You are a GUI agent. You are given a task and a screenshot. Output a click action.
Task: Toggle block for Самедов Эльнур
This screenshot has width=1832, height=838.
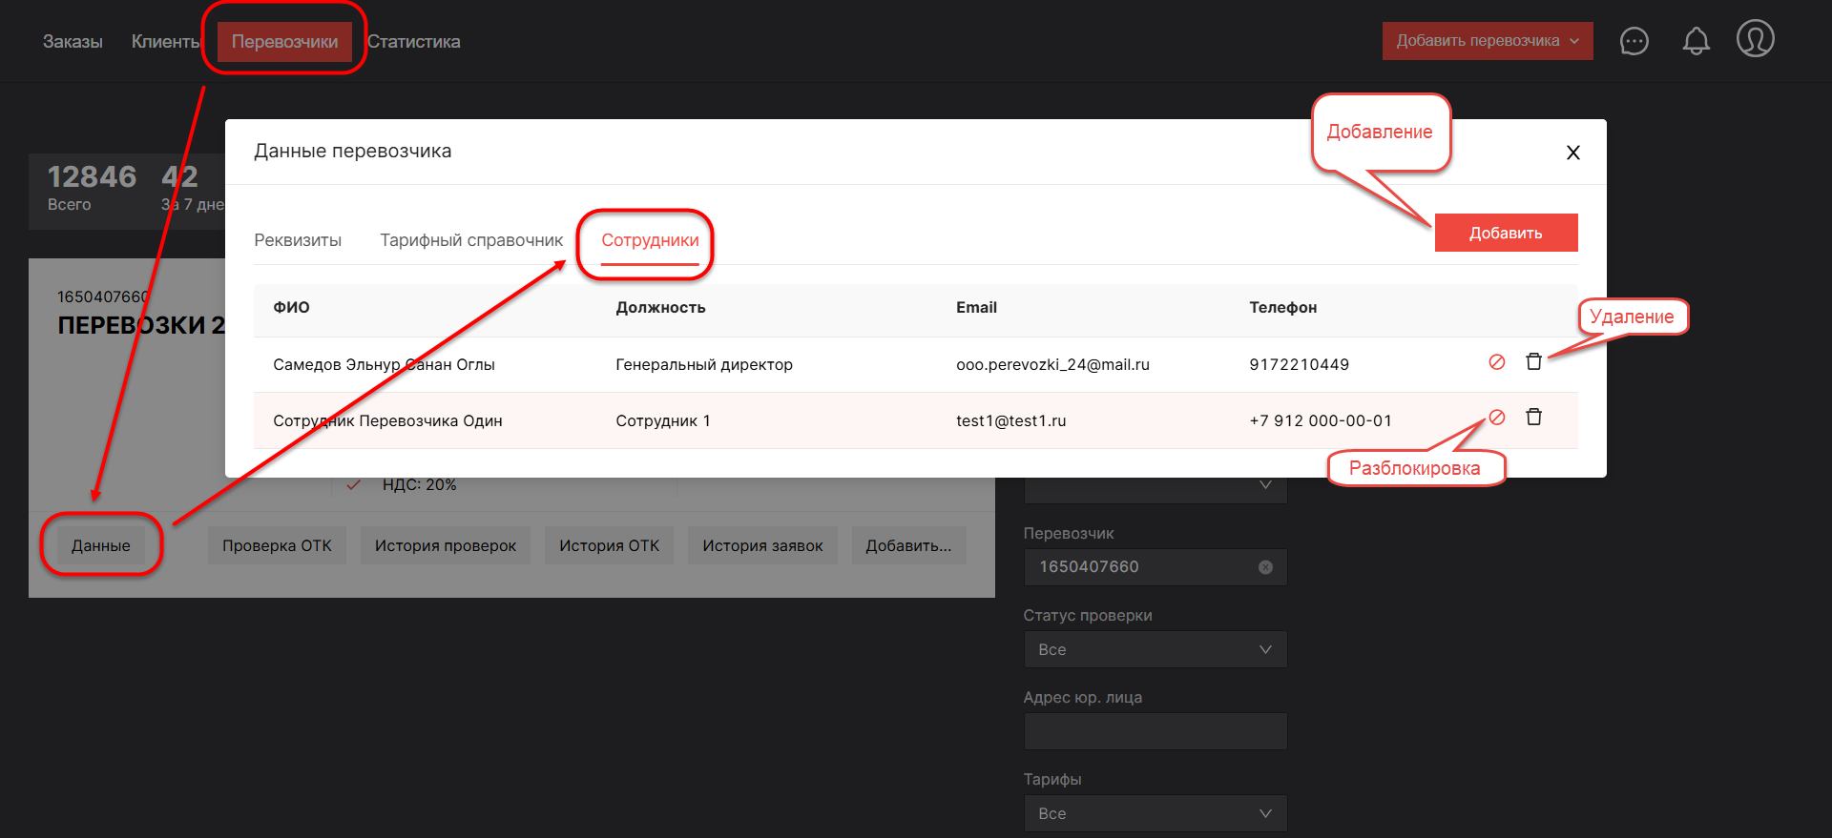click(x=1496, y=362)
